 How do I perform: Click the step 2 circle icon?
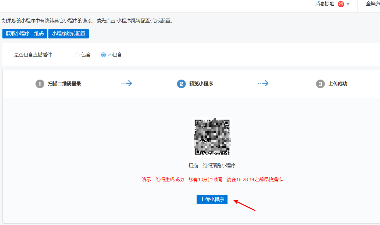click(x=181, y=84)
